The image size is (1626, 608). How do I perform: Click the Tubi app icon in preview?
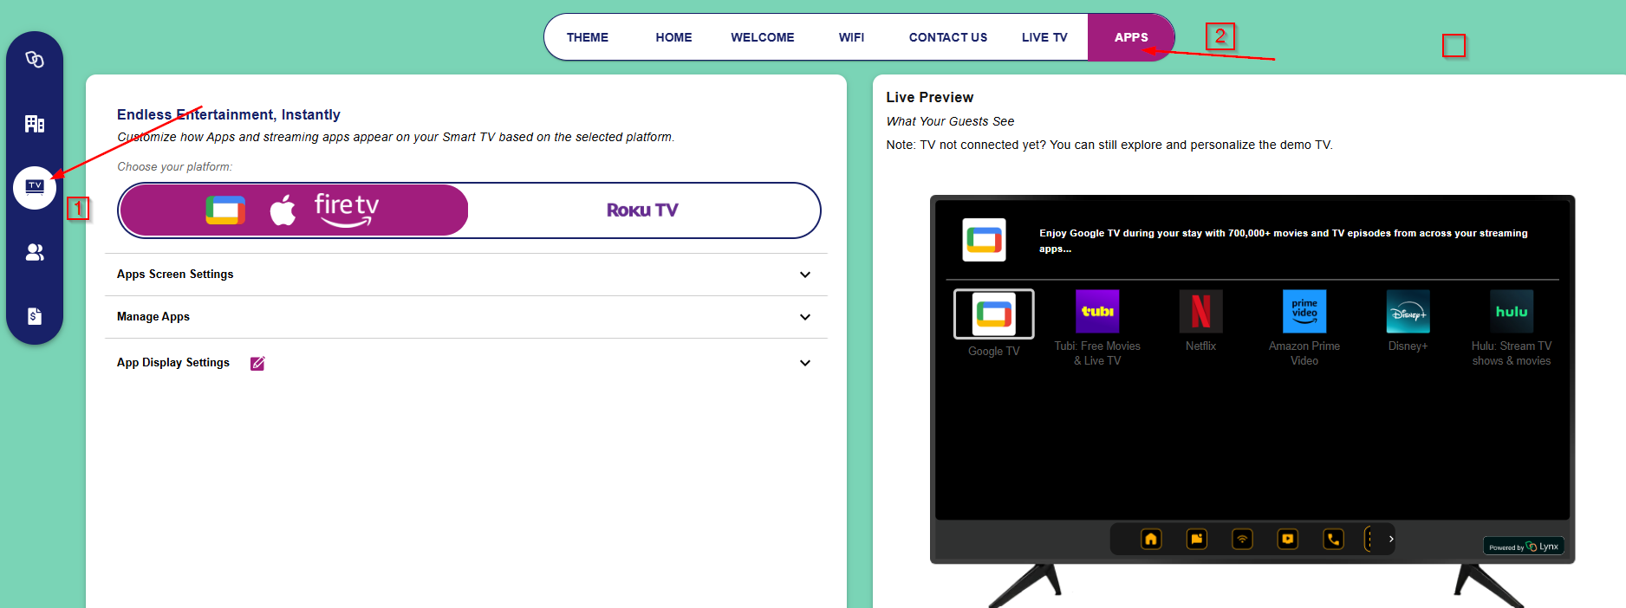1097,312
